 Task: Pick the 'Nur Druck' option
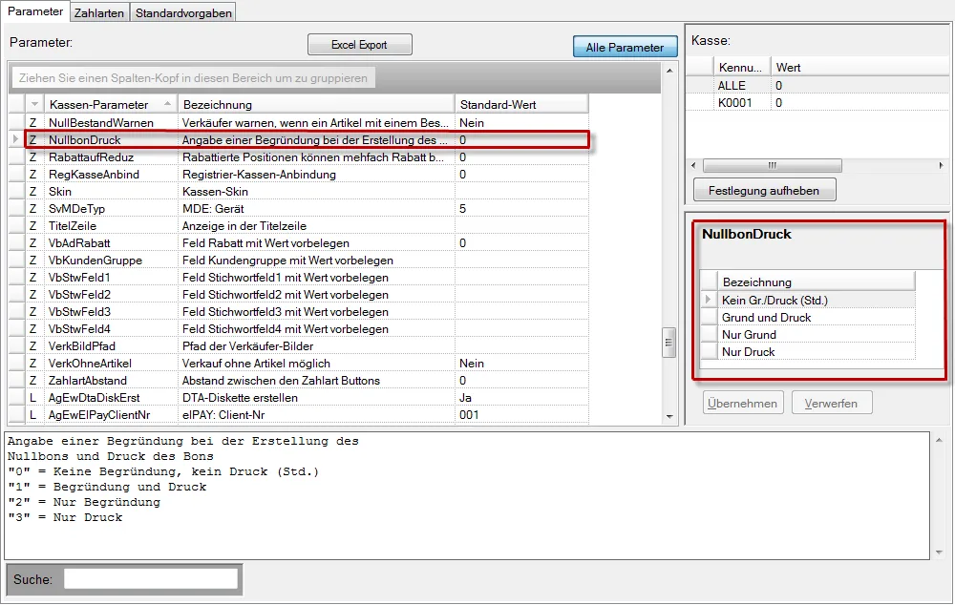point(749,352)
